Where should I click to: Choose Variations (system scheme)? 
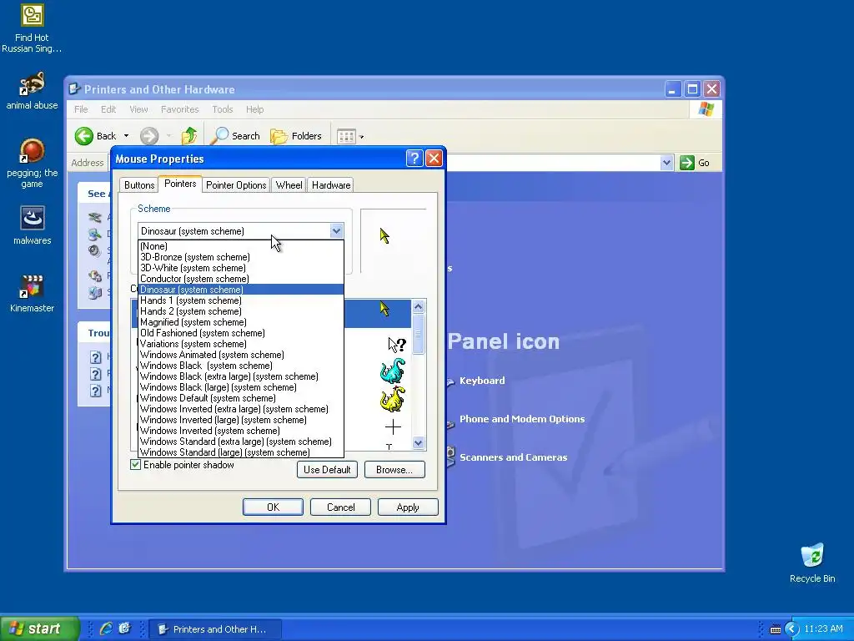[241, 344]
